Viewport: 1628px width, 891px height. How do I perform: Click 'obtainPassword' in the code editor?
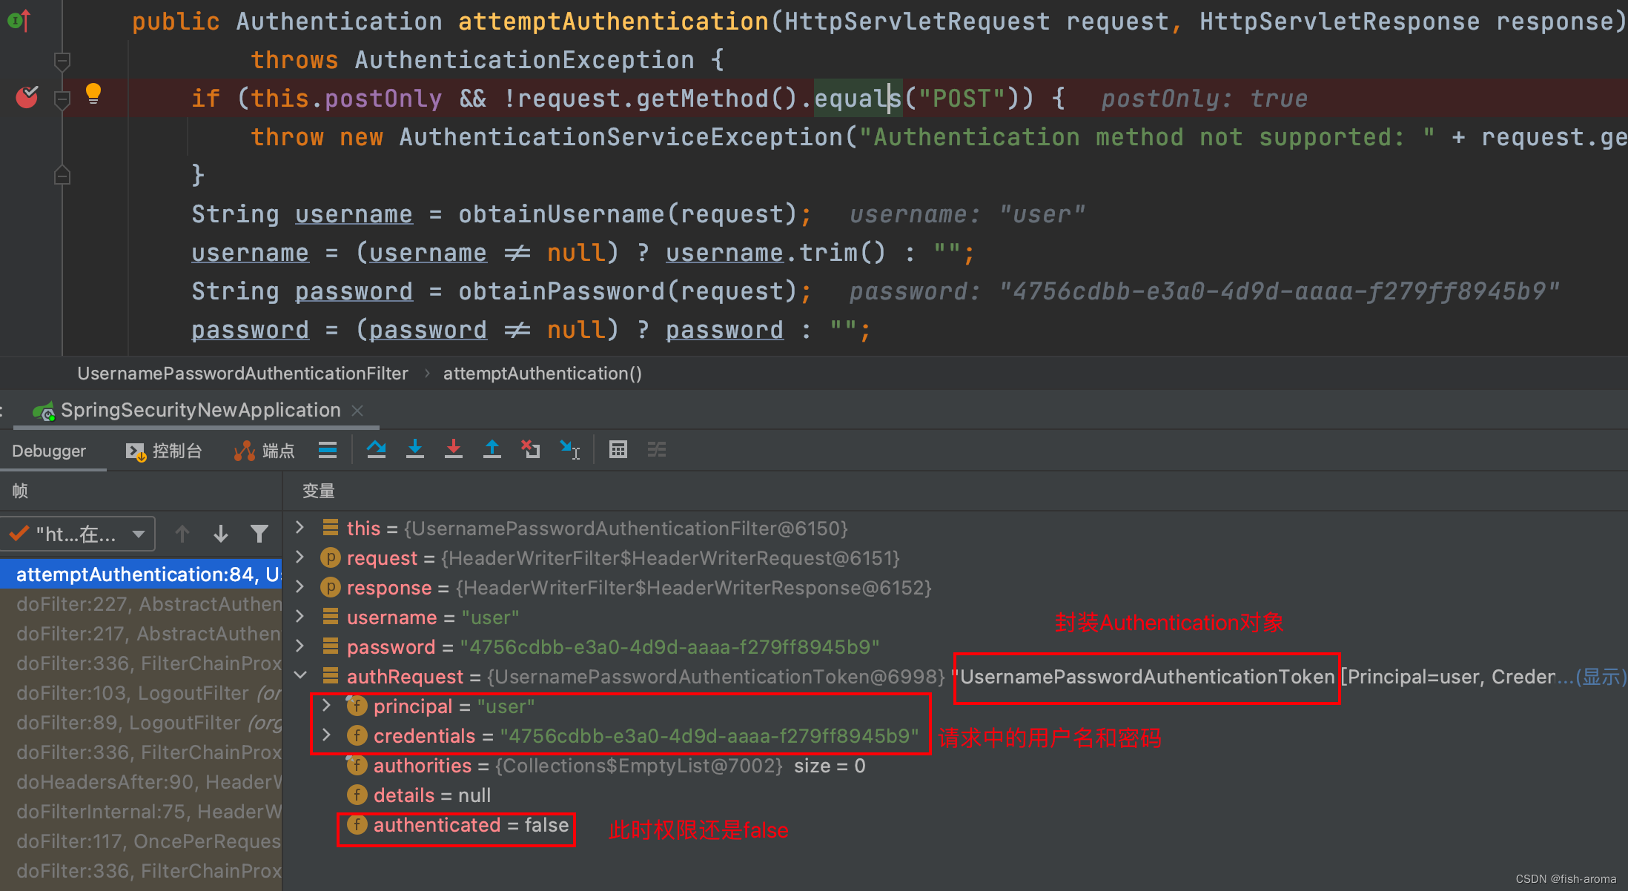point(561,291)
